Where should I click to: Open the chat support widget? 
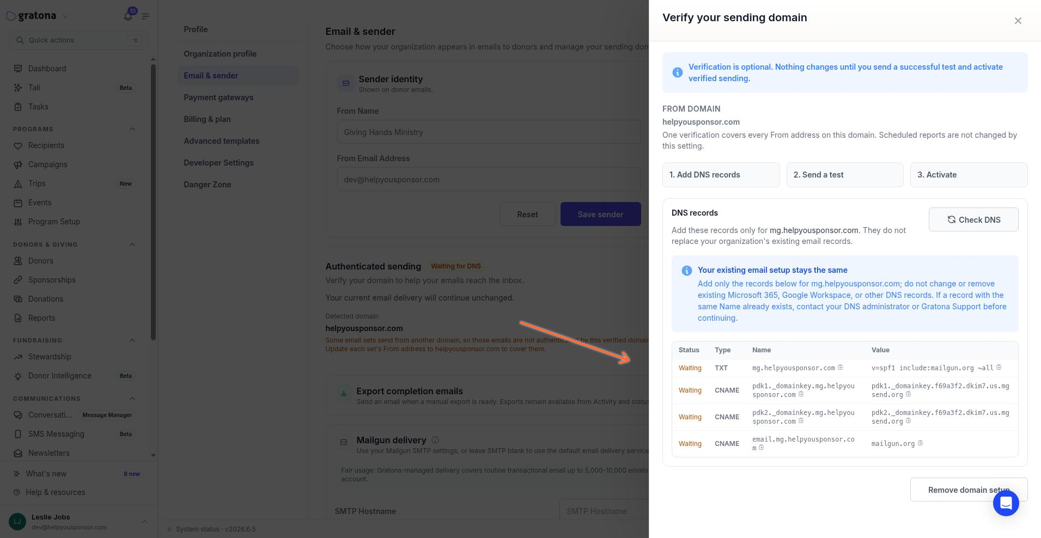pos(1006,503)
